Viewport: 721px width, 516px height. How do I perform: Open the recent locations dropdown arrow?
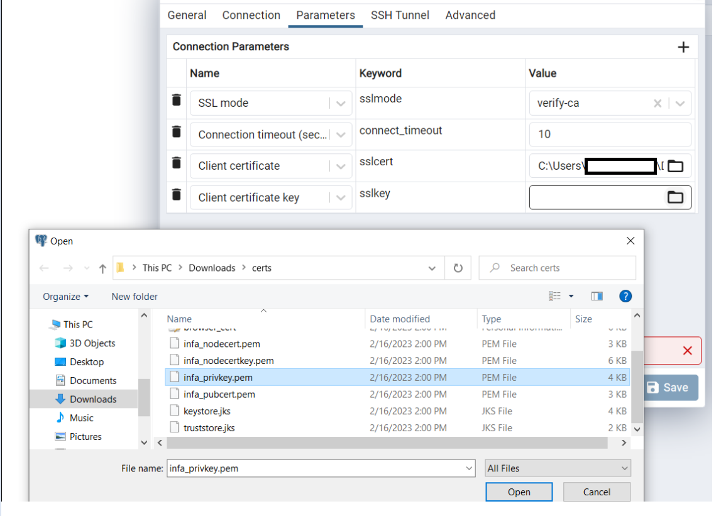87,268
